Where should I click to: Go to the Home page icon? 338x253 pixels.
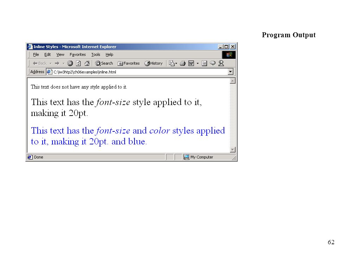(x=87, y=63)
